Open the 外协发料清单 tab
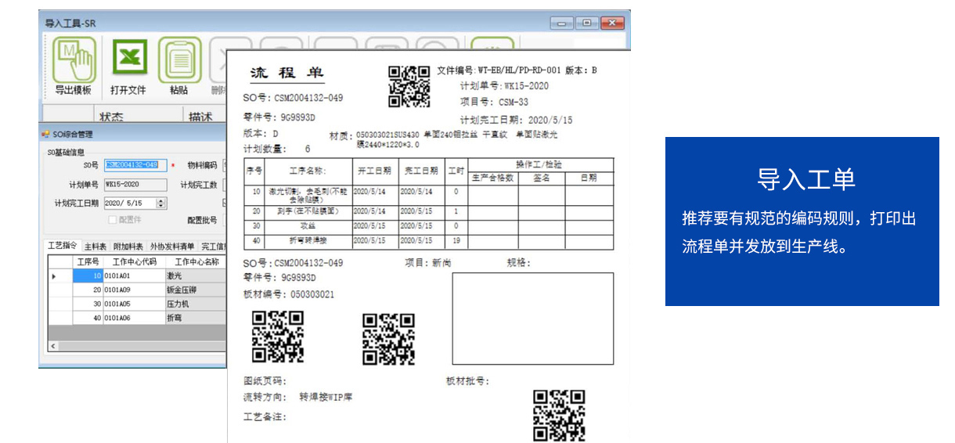Viewport: 955px width, 443px height. coord(172,247)
